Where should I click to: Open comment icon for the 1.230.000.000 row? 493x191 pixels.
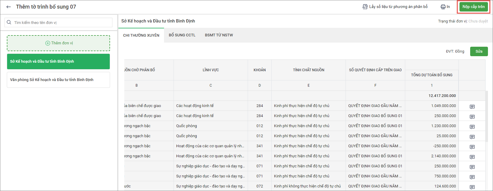pos(472,127)
